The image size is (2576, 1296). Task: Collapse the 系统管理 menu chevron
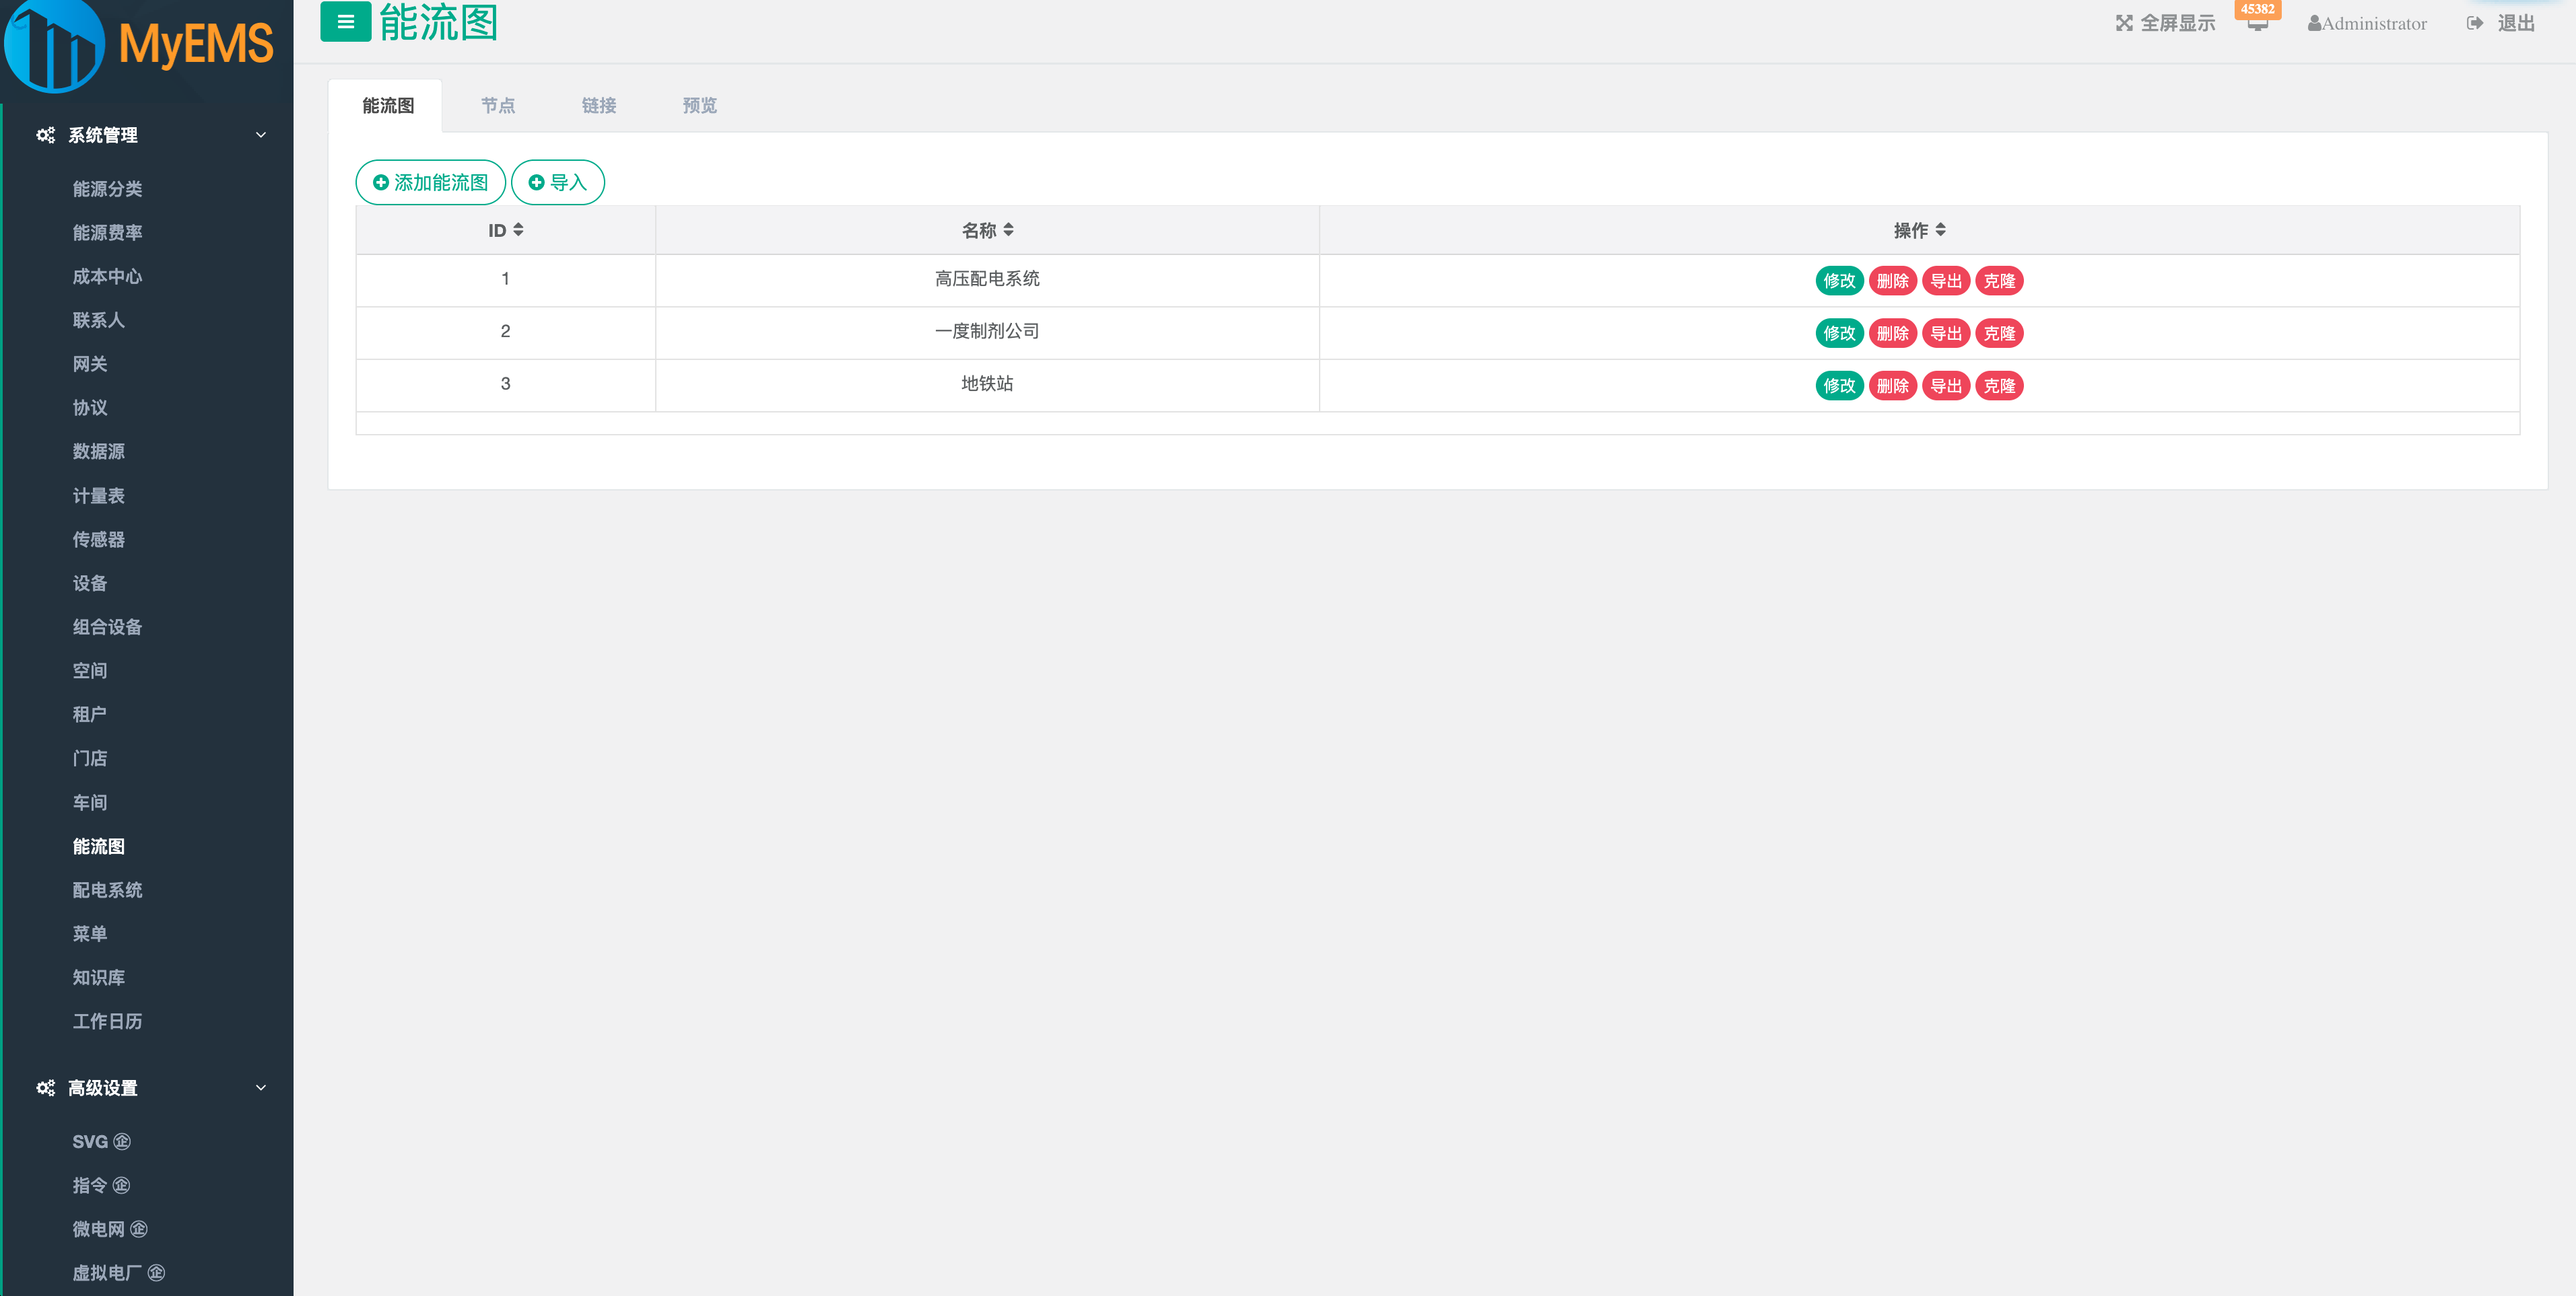[261, 135]
